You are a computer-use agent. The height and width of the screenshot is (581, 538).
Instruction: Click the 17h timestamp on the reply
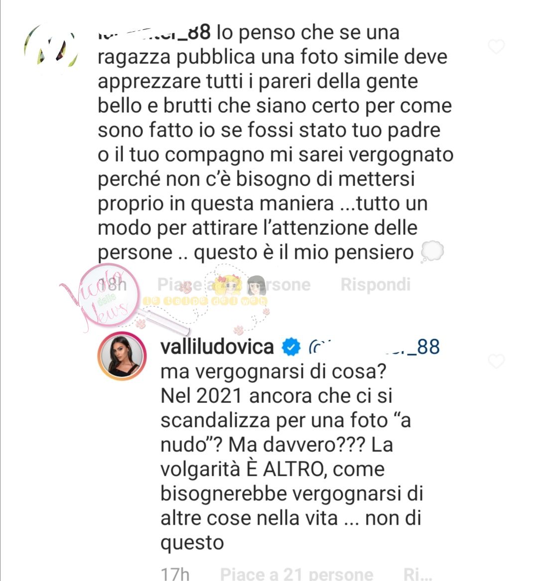click(175, 574)
